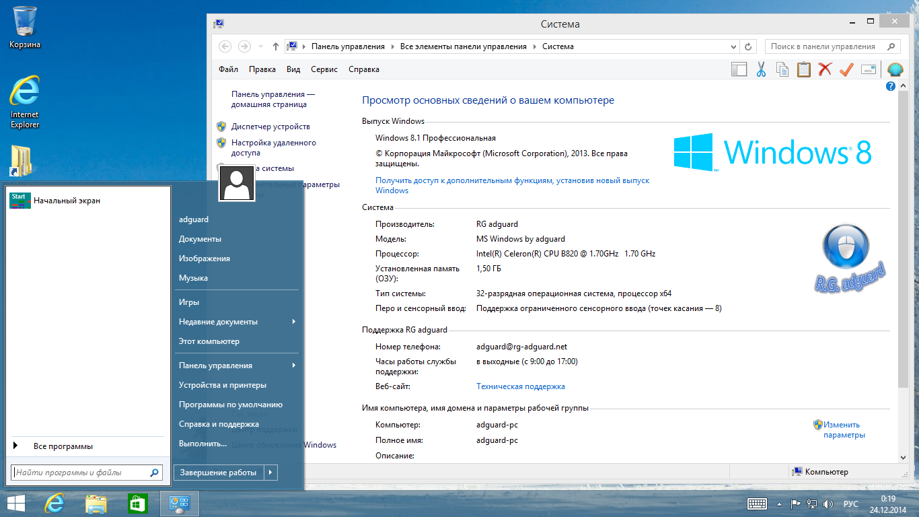Open the Recycle Bin desktop icon
919x517 pixels.
25,27
